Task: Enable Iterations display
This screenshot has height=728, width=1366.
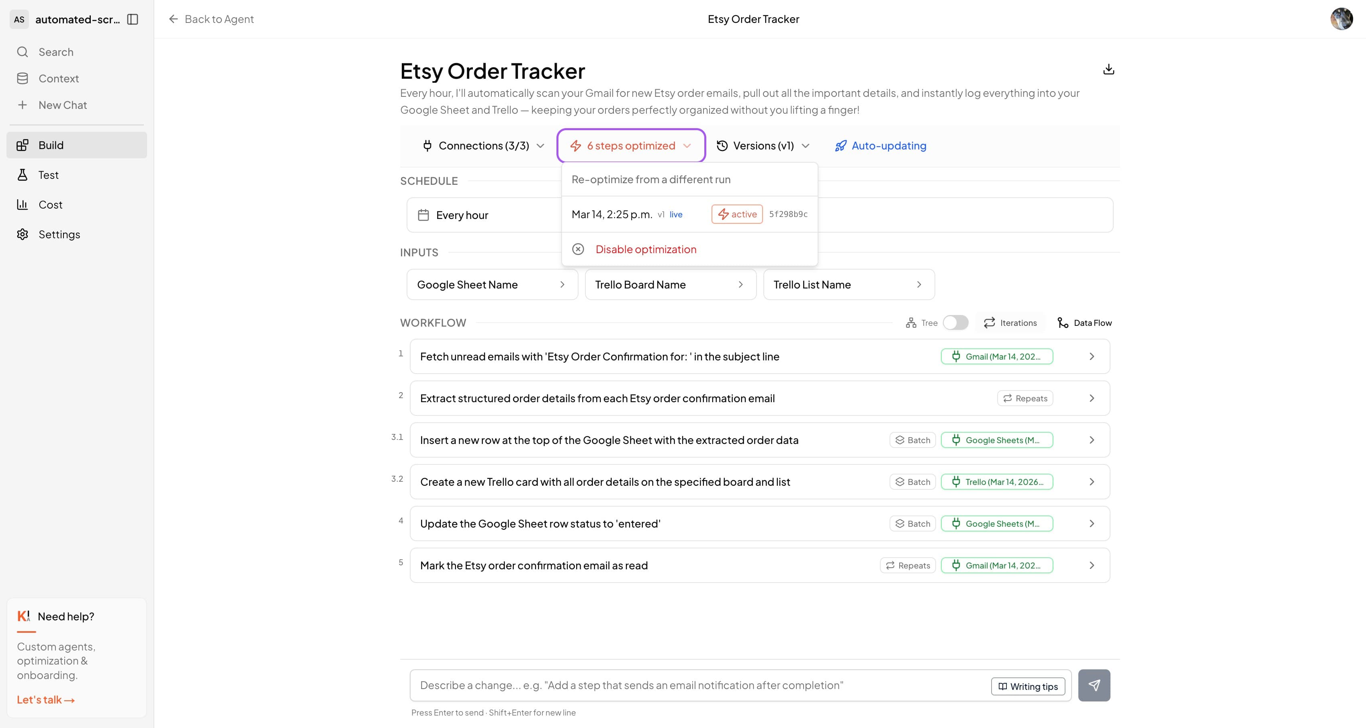Action: [1010, 322]
